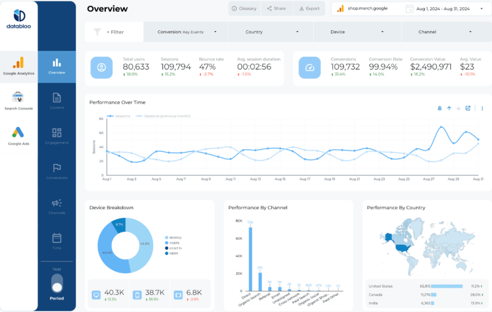This screenshot has height=312, width=492.
Task: Click the chart alert bell icon
Action: [439, 109]
